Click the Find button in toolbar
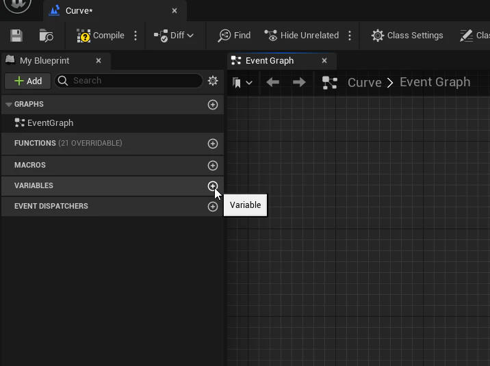The height and width of the screenshot is (366, 490). tap(234, 36)
